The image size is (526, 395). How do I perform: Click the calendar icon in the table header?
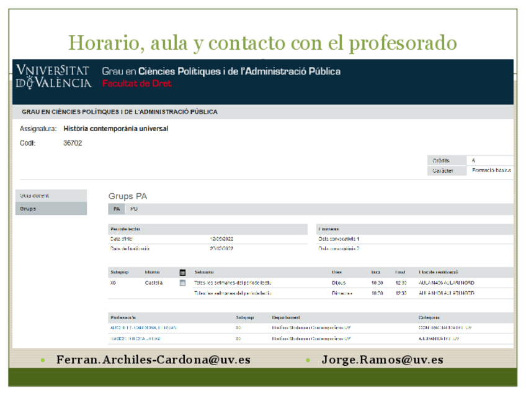[182, 273]
